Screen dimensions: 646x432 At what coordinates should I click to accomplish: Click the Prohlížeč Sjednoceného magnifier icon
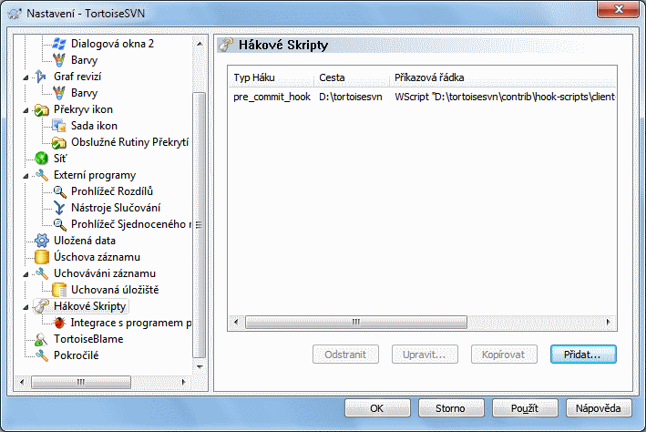[59, 224]
